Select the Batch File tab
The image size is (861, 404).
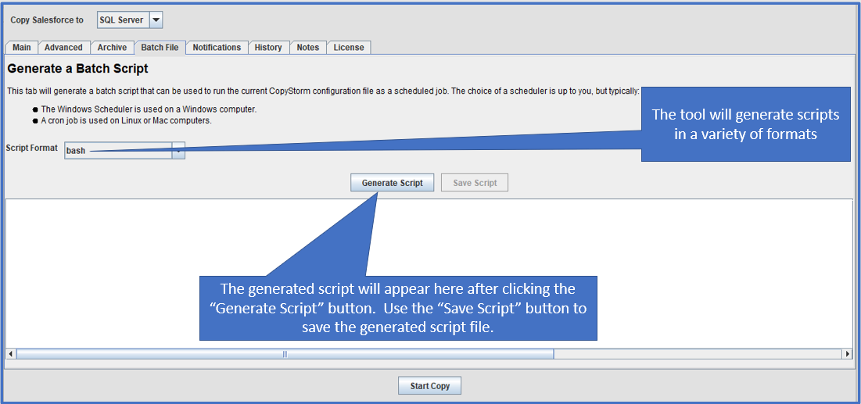(160, 48)
